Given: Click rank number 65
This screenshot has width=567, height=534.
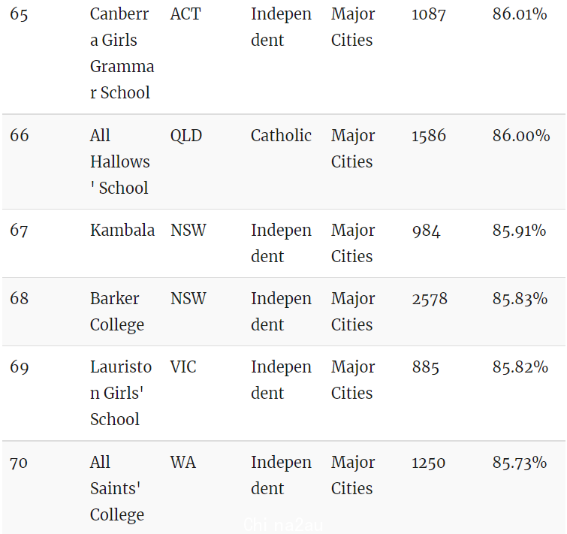Looking at the screenshot, I should point(19,14).
